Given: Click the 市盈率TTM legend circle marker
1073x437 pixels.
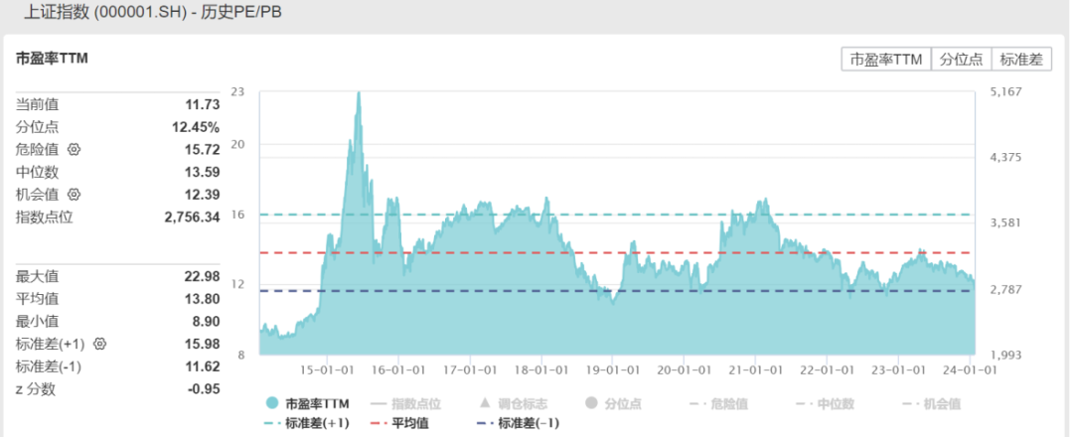Looking at the screenshot, I should (x=271, y=404).
